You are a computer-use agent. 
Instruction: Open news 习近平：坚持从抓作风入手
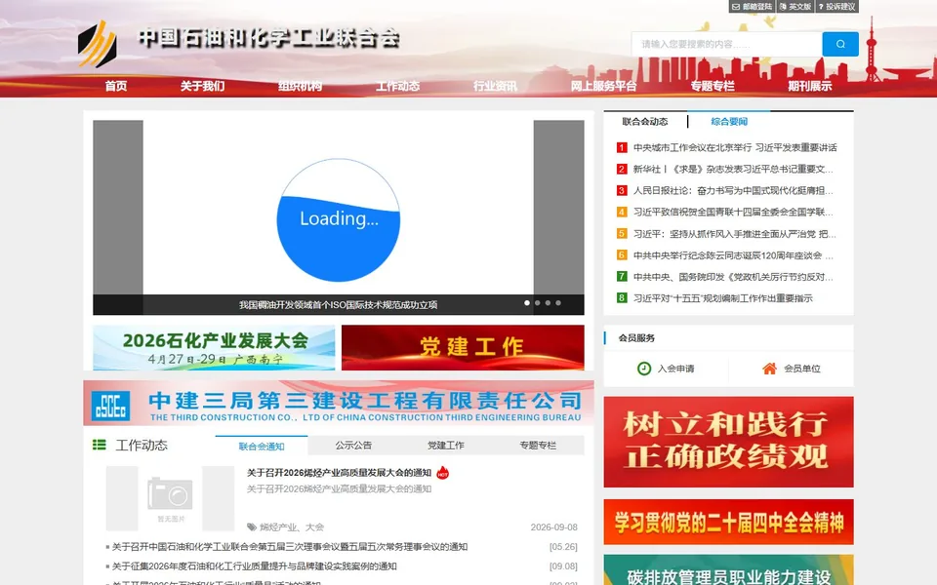pos(734,233)
